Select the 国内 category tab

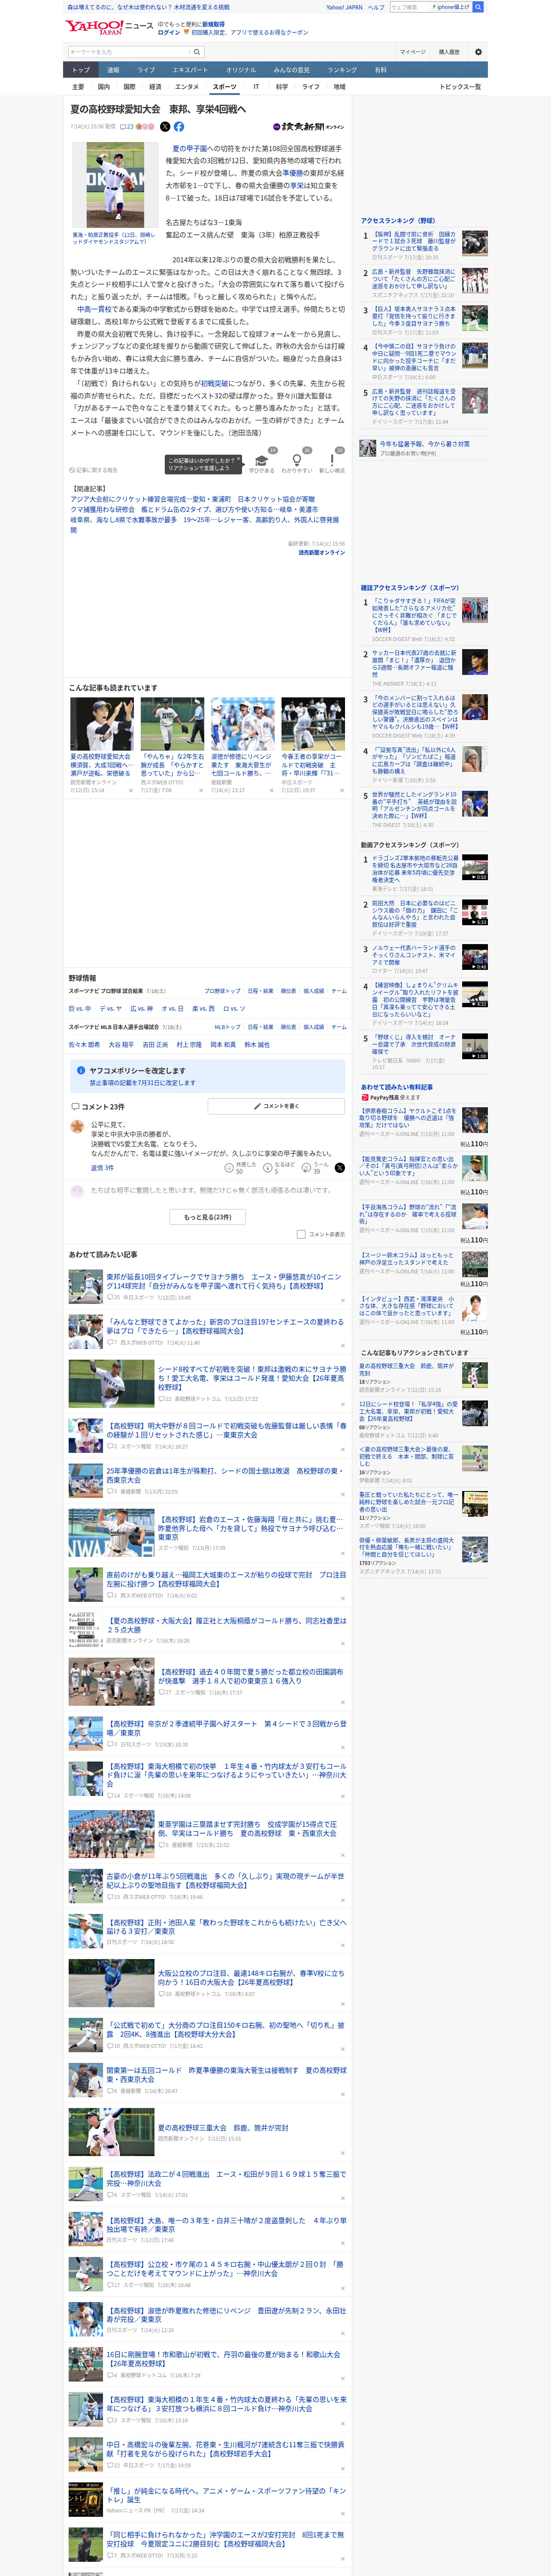coord(103,87)
